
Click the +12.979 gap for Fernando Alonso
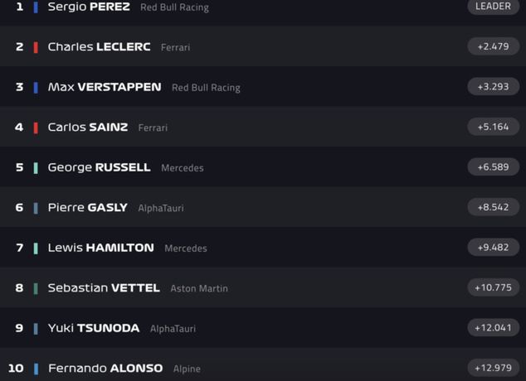coord(493,368)
